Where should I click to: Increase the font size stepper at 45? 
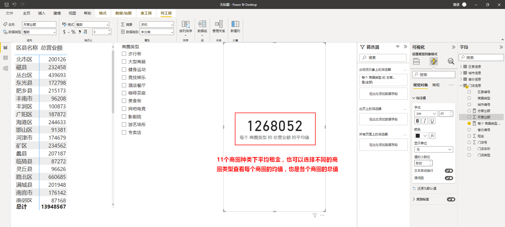(451, 112)
